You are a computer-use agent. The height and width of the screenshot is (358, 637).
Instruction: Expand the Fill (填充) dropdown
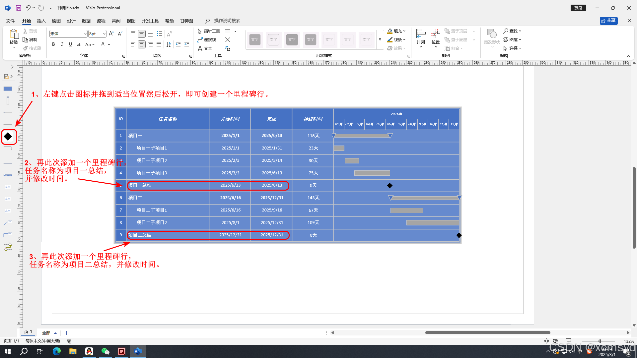pyautogui.click(x=404, y=31)
